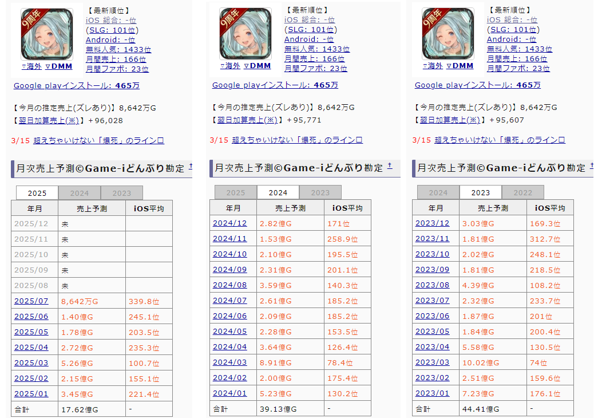Open the 2023/11 month link
The height and width of the screenshot is (418, 594).
(432, 239)
